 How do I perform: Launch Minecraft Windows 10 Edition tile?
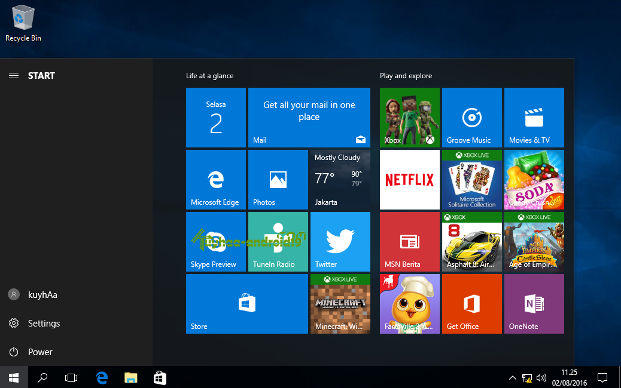point(340,303)
